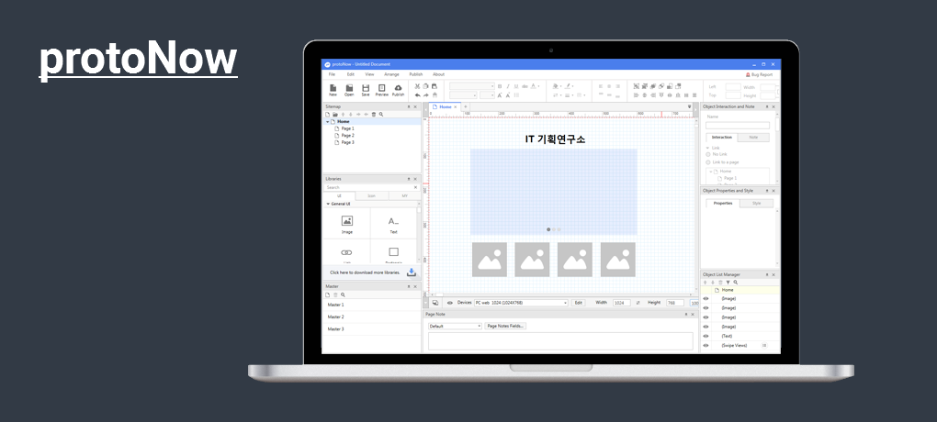Select the Link to a page radio
Viewport: 937px width, 422px height.
tap(708, 162)
